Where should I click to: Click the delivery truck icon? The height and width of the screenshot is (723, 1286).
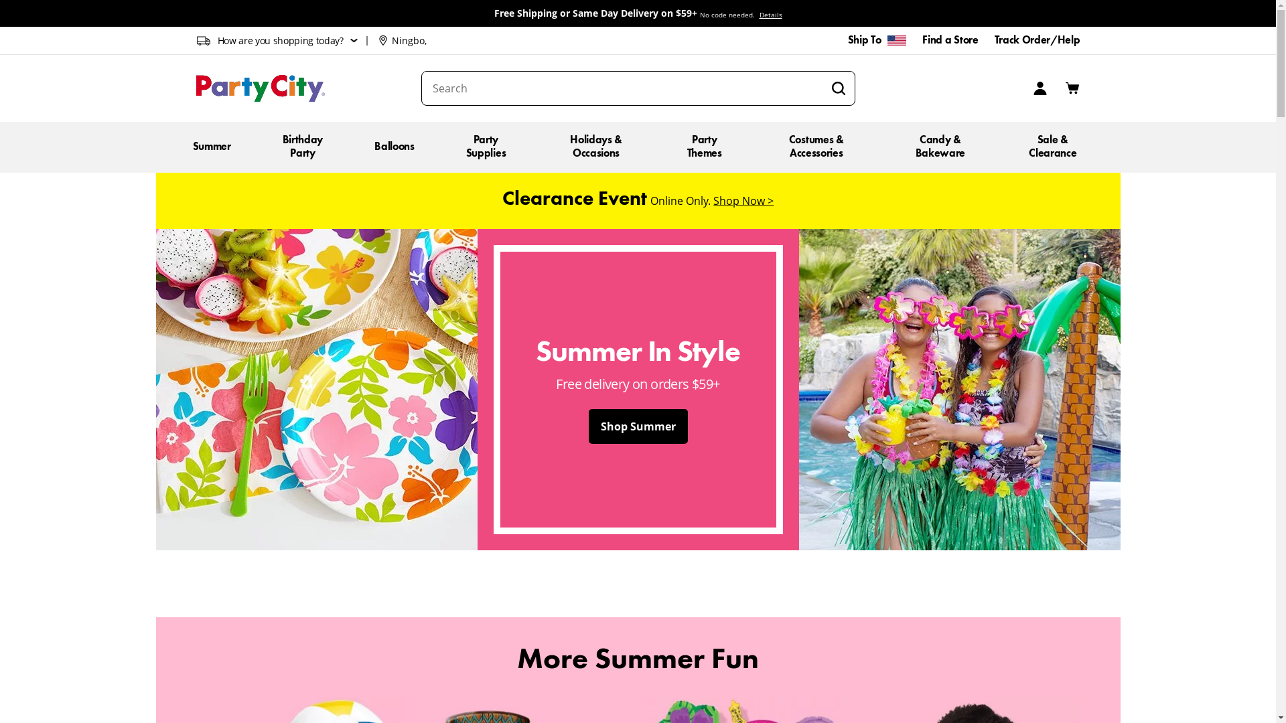[x=204, y=41]
